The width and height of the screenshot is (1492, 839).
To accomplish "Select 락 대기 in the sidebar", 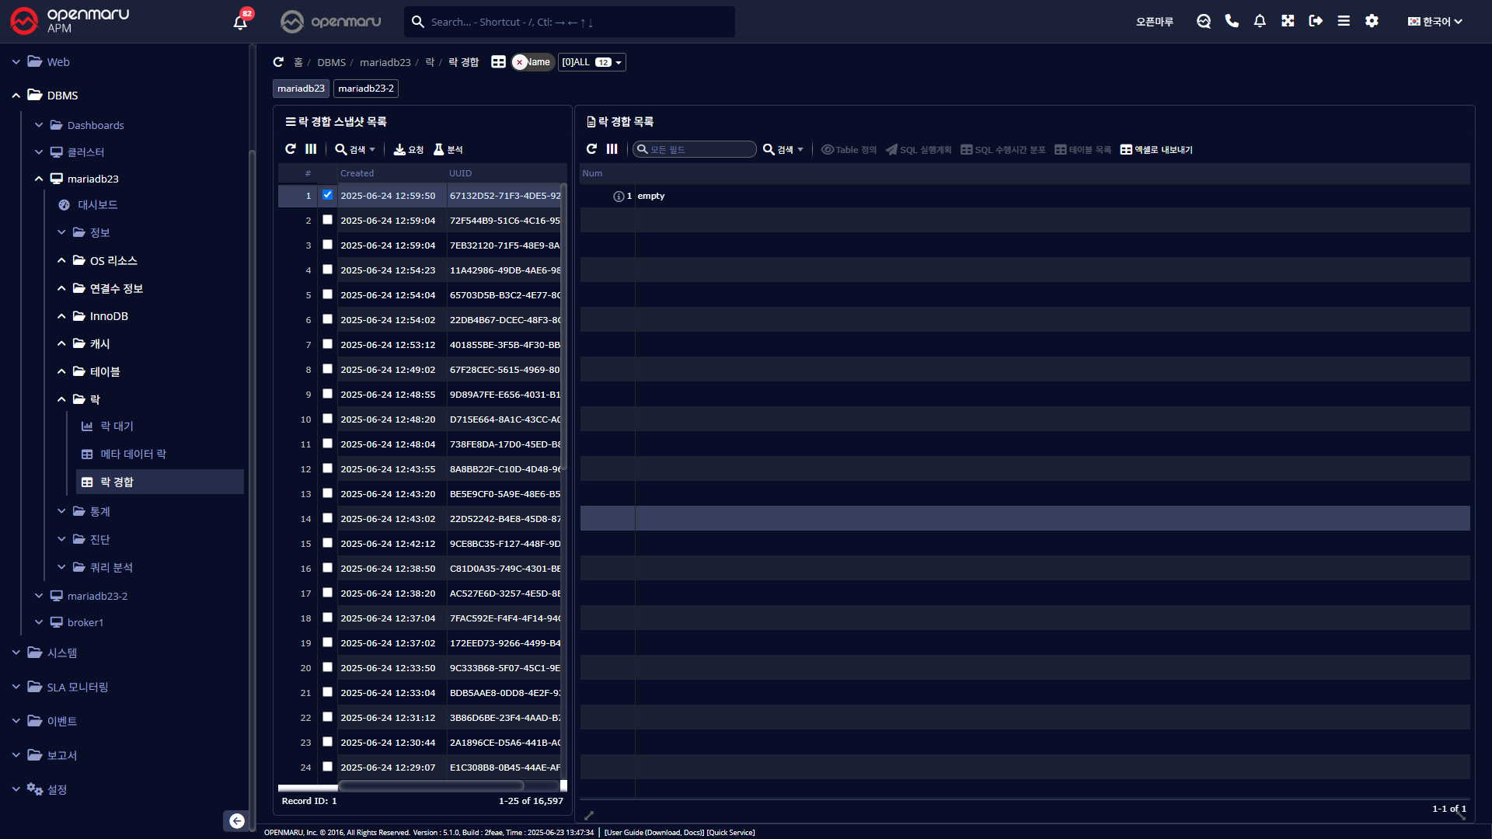I will tap(117, 426).
